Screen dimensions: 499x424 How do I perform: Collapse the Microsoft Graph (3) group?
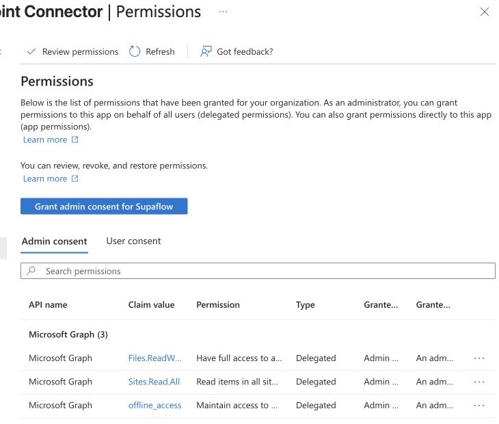pyautogui.click(x=68, y=334)
